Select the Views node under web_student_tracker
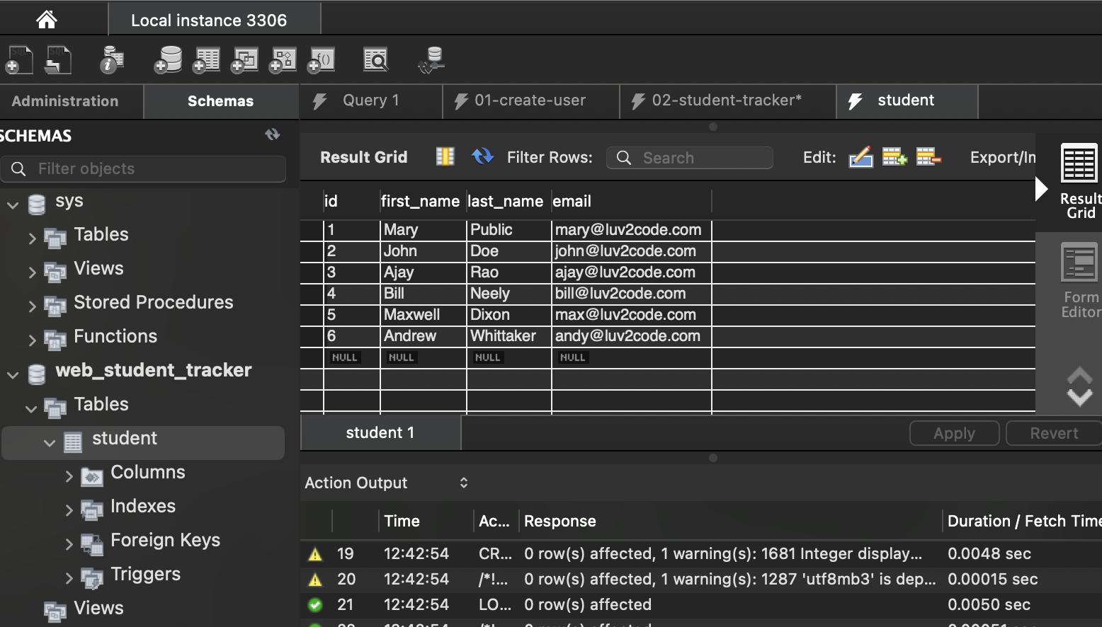 coord(98,608)
